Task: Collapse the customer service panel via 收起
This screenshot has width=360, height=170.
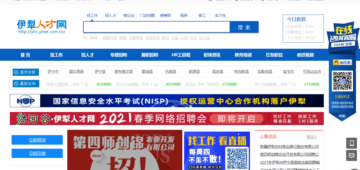Action: click(342, 116)
